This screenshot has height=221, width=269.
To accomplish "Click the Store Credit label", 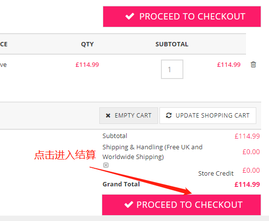I will tap(216, 173).
